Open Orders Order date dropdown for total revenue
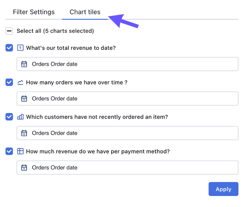Viewport: 248px width, 207px height. click(x=127, y=64)
